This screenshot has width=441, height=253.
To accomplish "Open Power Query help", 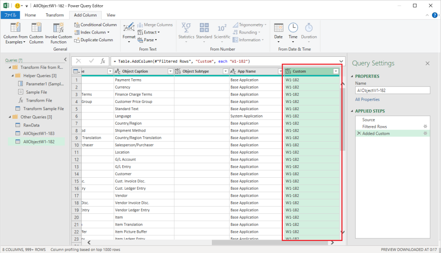I will tap(435, 15).
